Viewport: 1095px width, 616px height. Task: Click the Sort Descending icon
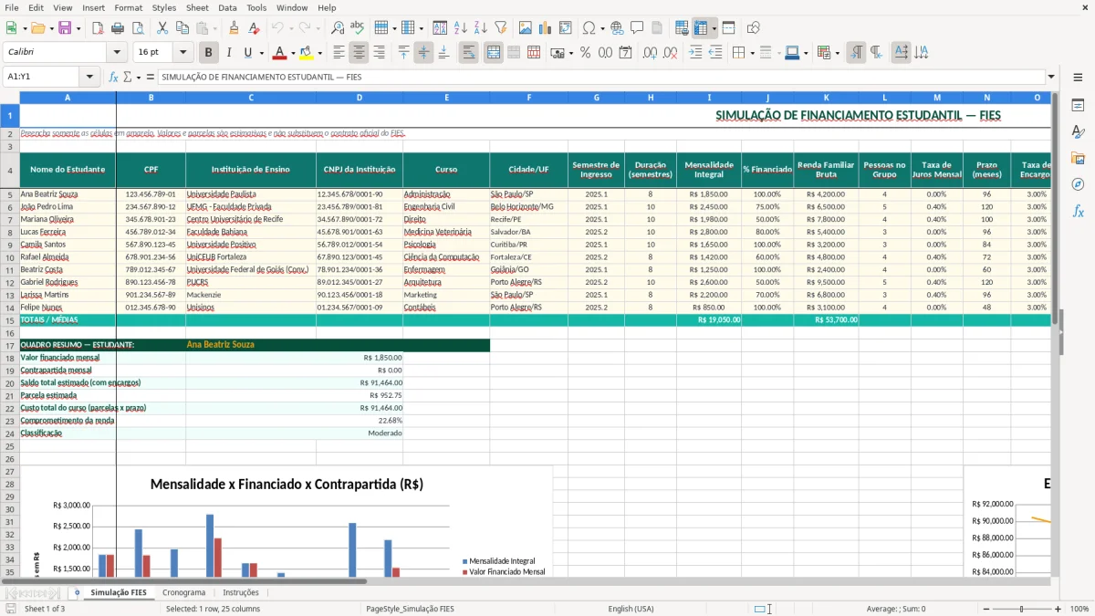pyautogui.click(x=481, y=28)
